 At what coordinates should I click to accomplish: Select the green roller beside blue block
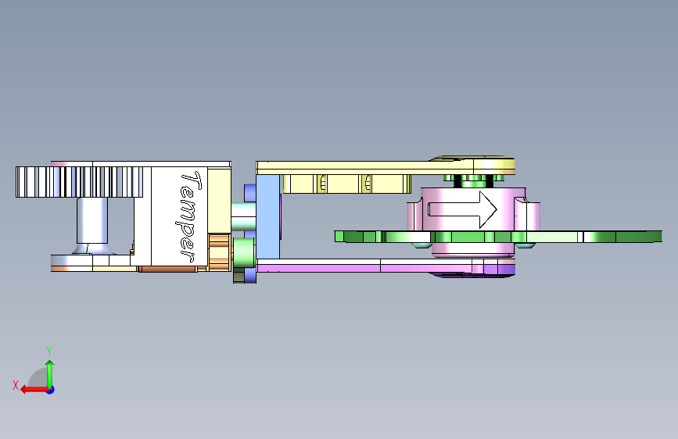coord(244,252)
